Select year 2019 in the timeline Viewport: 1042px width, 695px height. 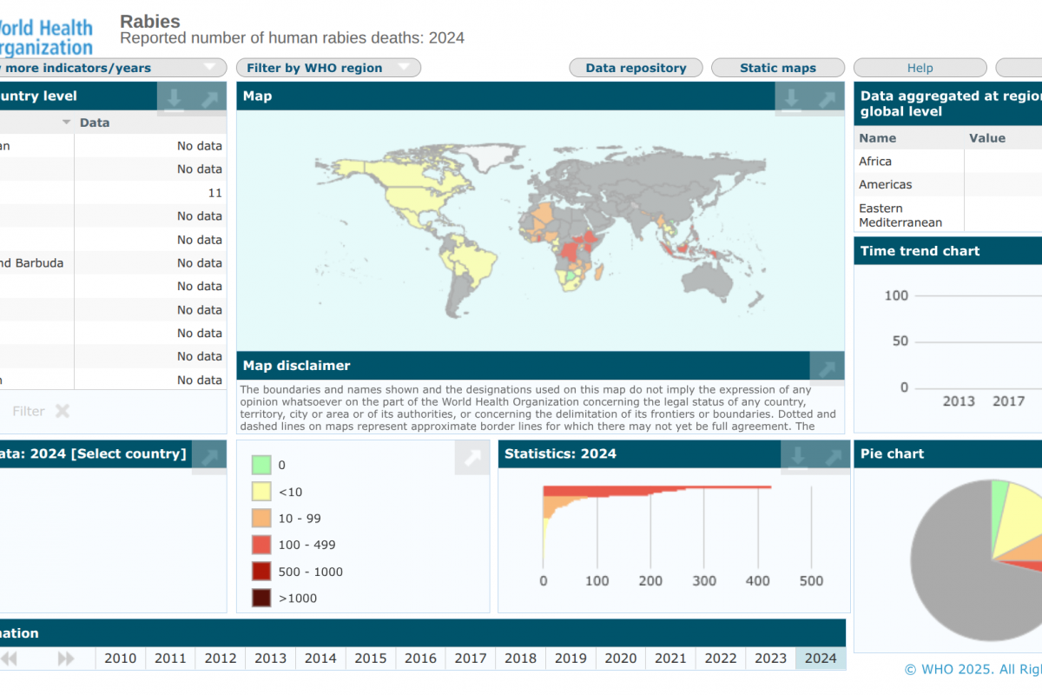570,659
